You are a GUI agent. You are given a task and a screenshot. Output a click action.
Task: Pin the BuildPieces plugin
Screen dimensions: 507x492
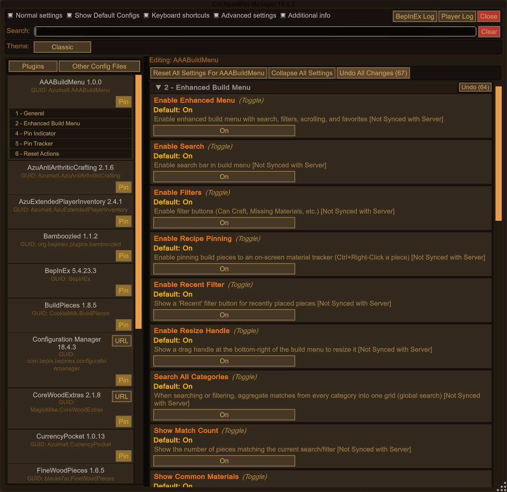click(123, 325)
